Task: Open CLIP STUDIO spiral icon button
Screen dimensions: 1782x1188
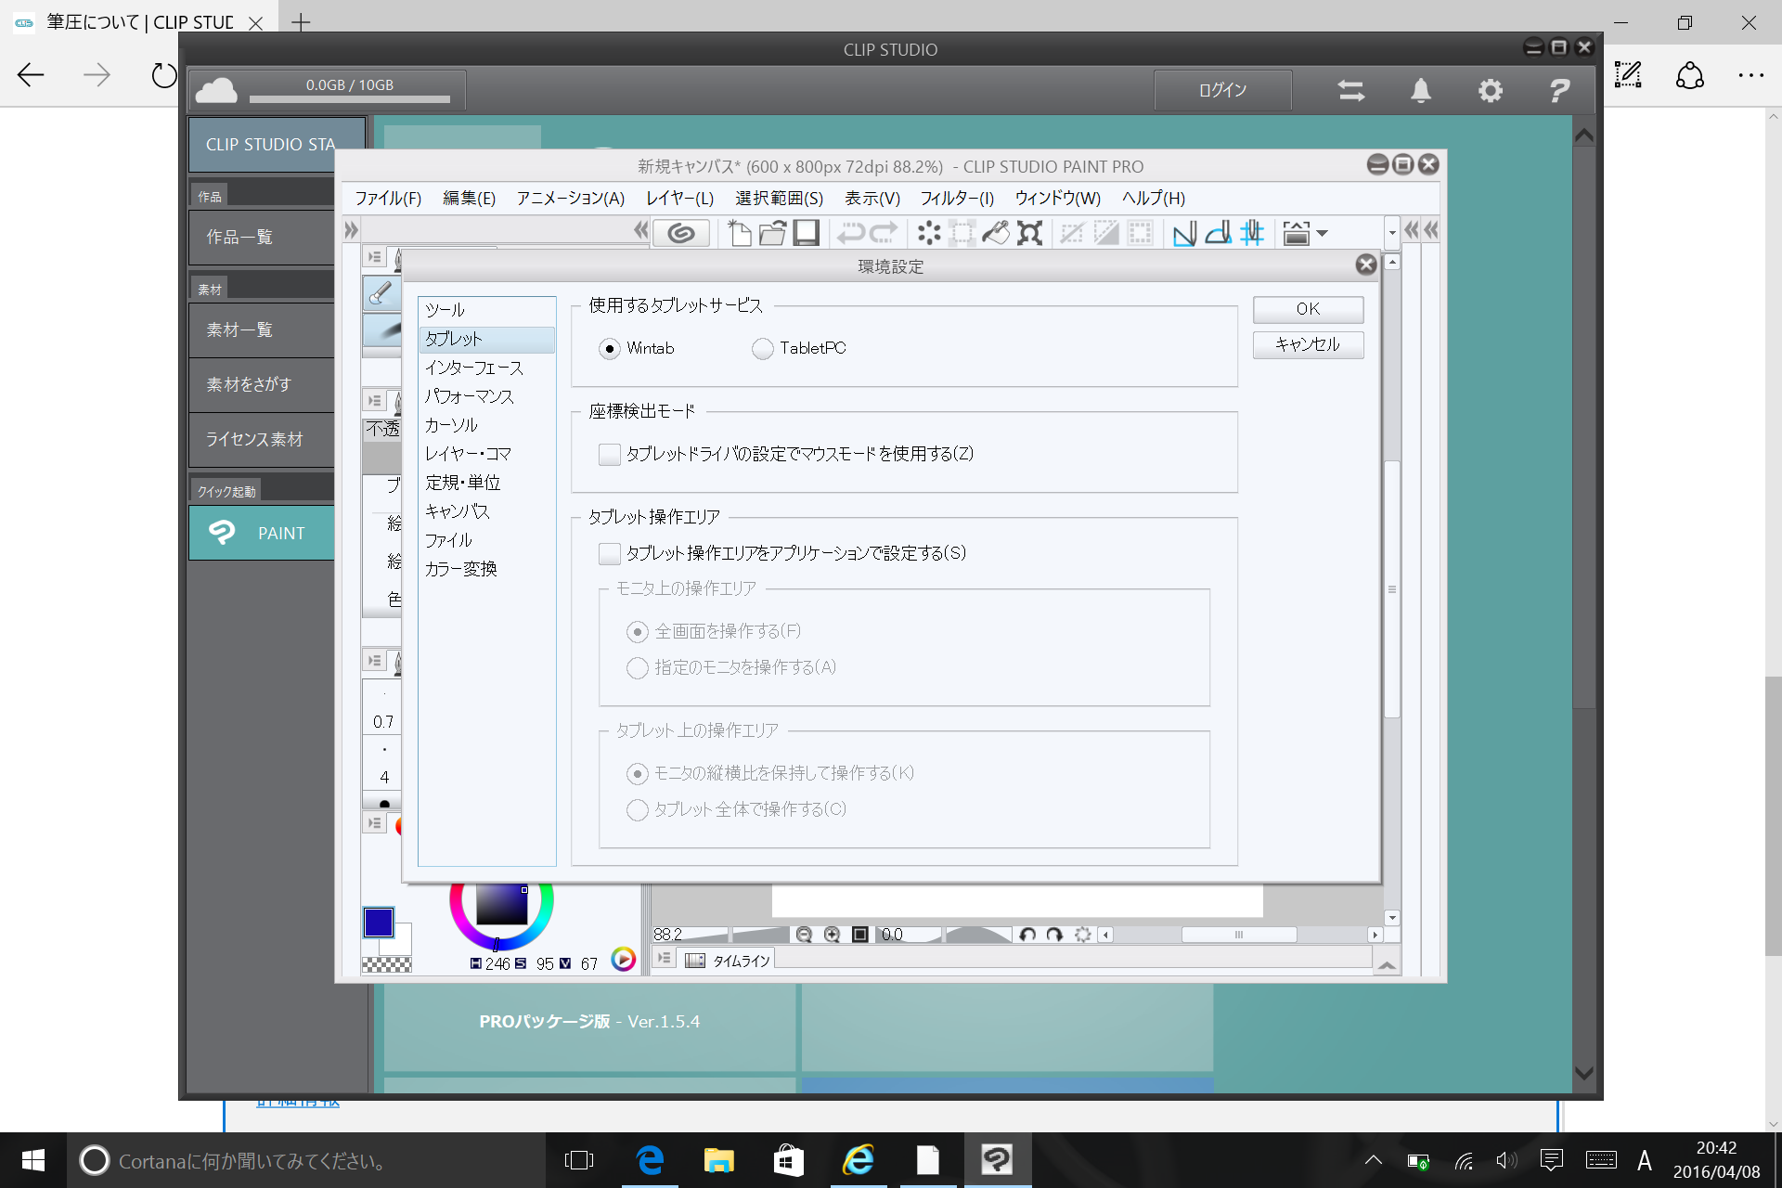Action: (681, 233)
